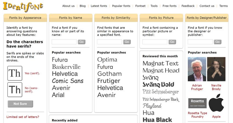This screenshot has width=233, height=123.
Task: Click the Identifont logo
Action: coord(23,6)
